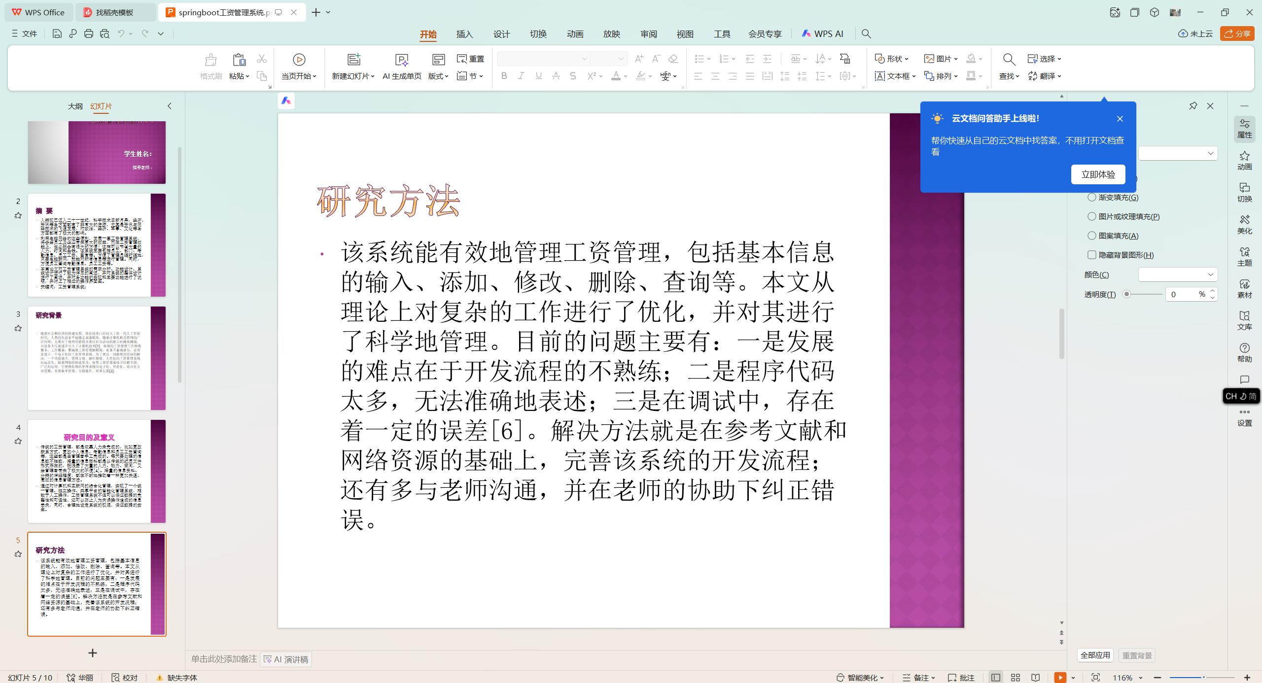Open the 颜色 color dropdown
Viewport: 1262px width, 683px height.
[1178, 274]
